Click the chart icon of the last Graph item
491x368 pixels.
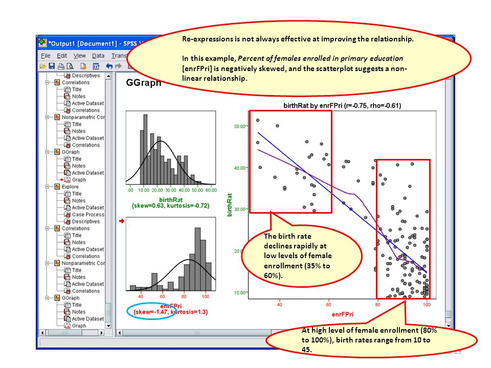coord(67,326)
